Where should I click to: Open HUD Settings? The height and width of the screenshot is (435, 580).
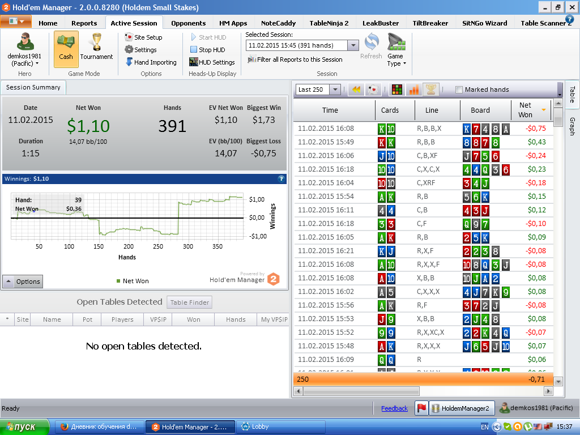(212, 62)
